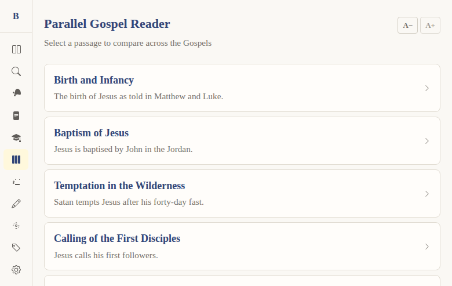Click the pencil edit icon in sidebar

tap(16, 204)
